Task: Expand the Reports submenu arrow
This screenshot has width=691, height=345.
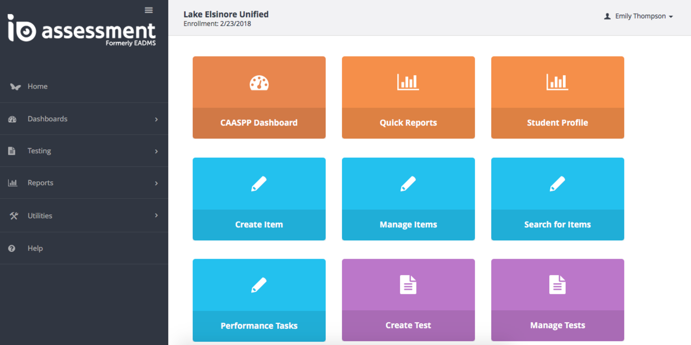Action: (156, 183)
